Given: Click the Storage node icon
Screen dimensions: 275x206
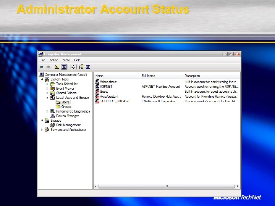Looking at the screenshot, I should (x=47, y=120).
